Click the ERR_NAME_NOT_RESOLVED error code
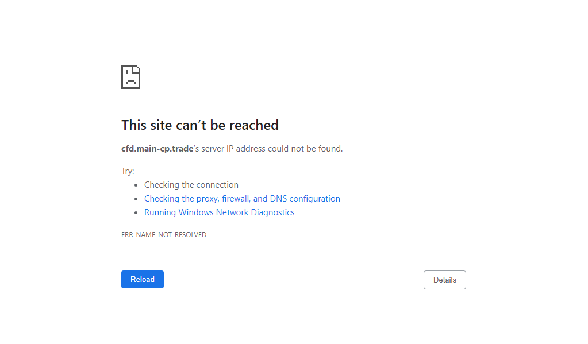Viewport: 588px width, 344px height. 164,234
